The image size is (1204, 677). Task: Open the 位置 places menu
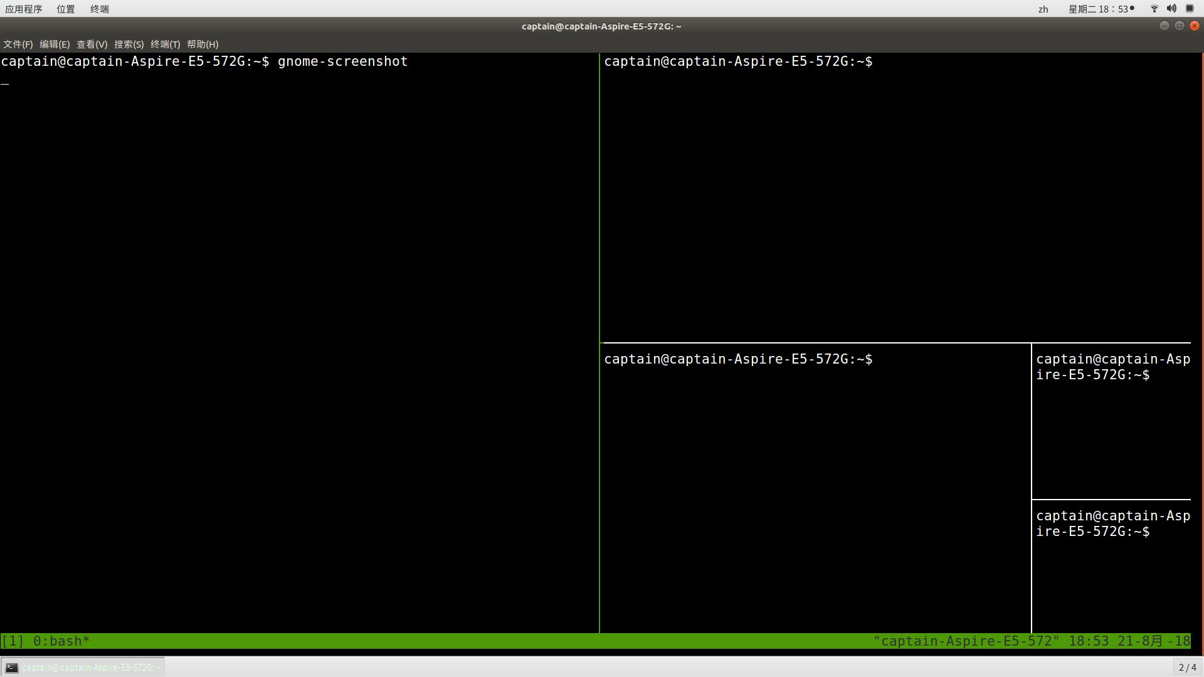(x=65, y=9)
